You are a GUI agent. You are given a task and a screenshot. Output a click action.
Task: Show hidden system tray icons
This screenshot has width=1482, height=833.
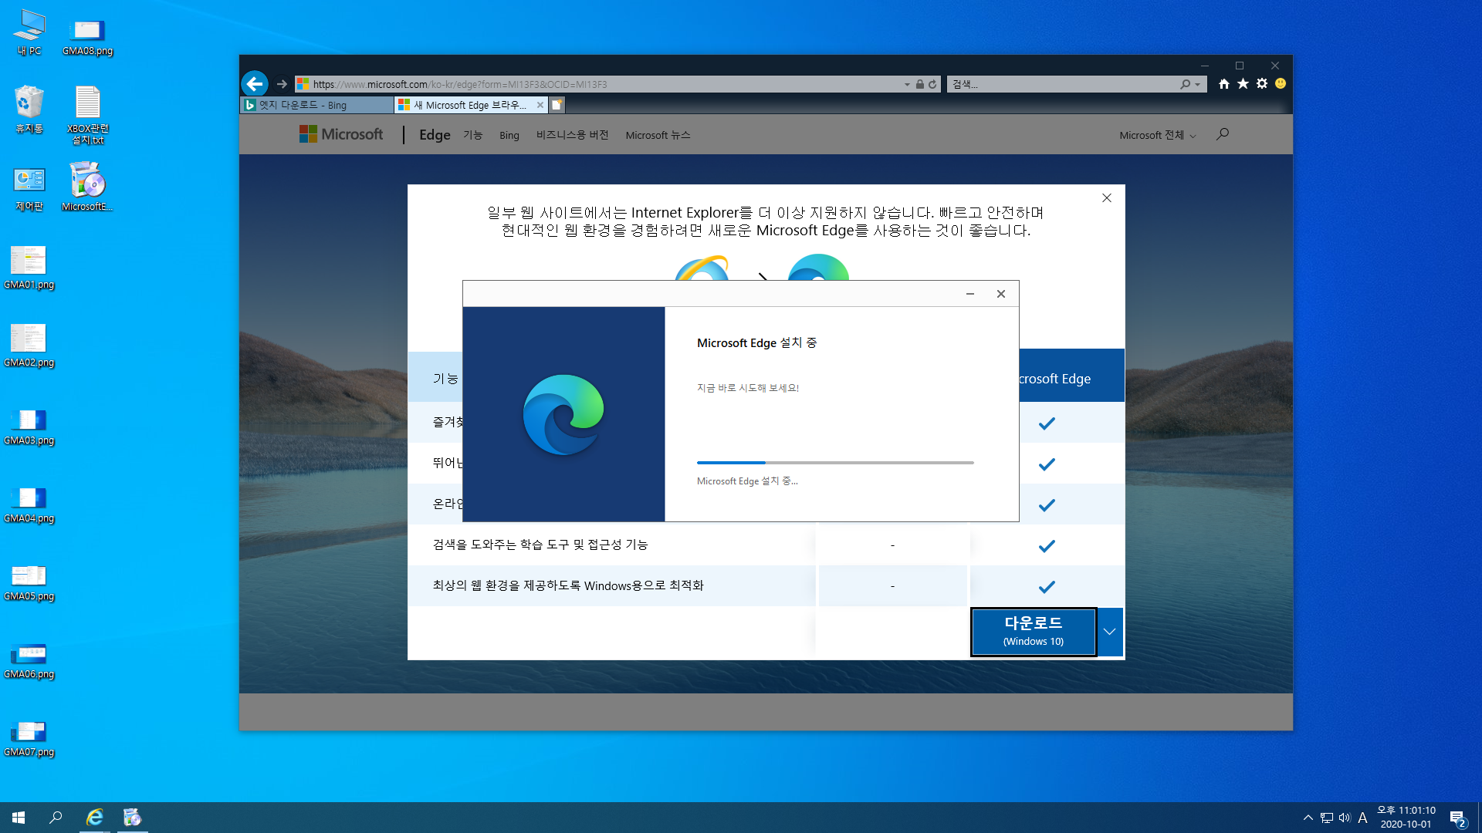point(1308,818)
